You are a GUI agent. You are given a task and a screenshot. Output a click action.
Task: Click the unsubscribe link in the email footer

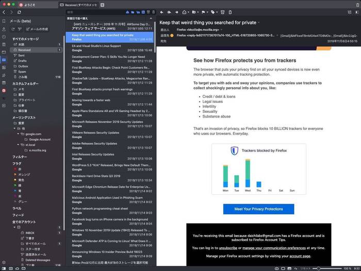click(228, 248)
